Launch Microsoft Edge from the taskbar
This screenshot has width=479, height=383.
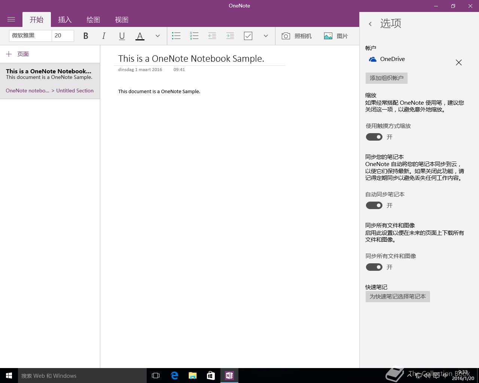[x=174, y=376]
